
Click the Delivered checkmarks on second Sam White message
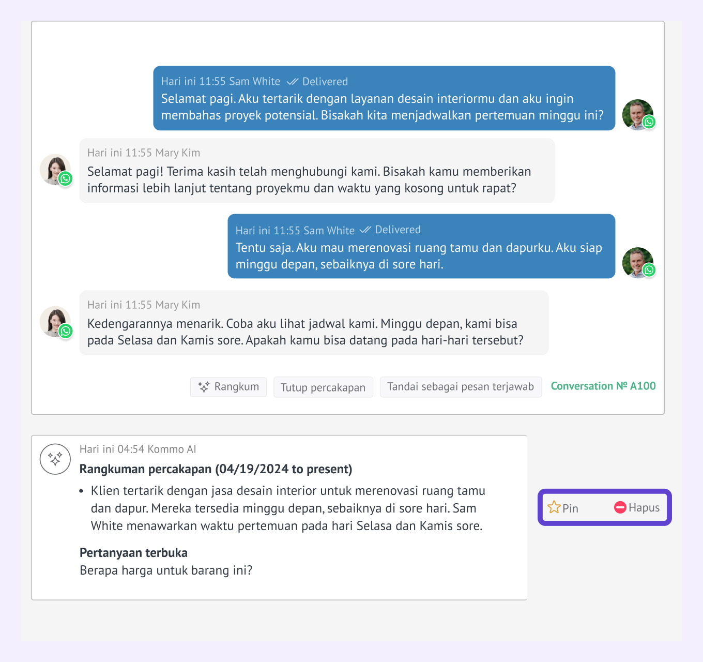pyautogui.click(x=365, y=230)
